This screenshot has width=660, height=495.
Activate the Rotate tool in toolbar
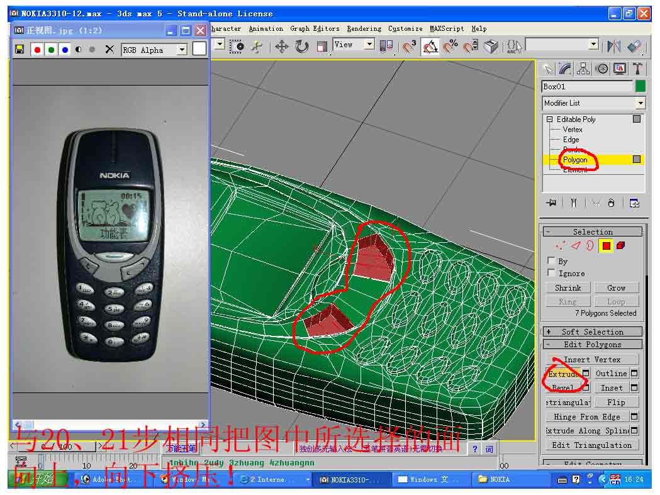[x=302, y=47]
